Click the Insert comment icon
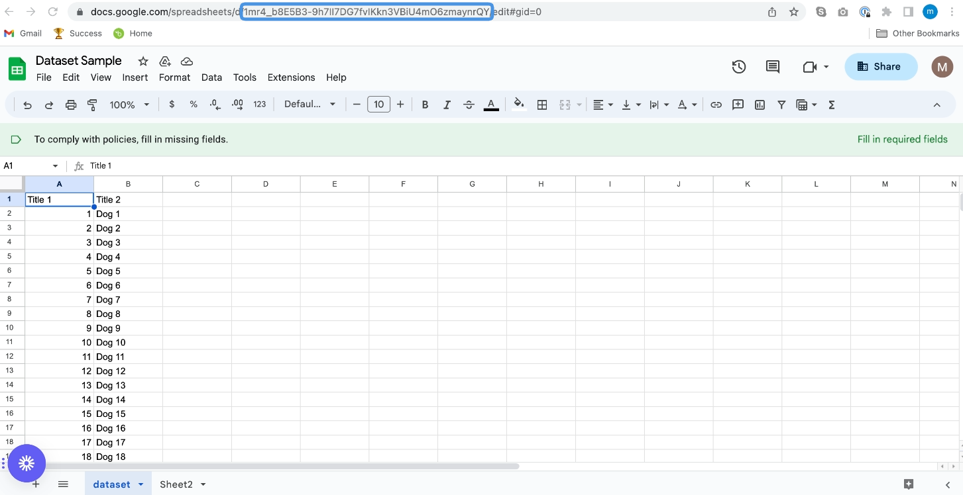The width and height of the screenshot is (963, 495). tap(738, 104)
